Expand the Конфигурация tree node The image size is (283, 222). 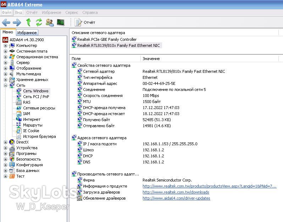coord(5,165)
